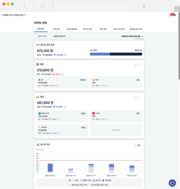Toggle the 홀 series in chart legend
This screenshot has width=180, height=189.
point(68,180)
